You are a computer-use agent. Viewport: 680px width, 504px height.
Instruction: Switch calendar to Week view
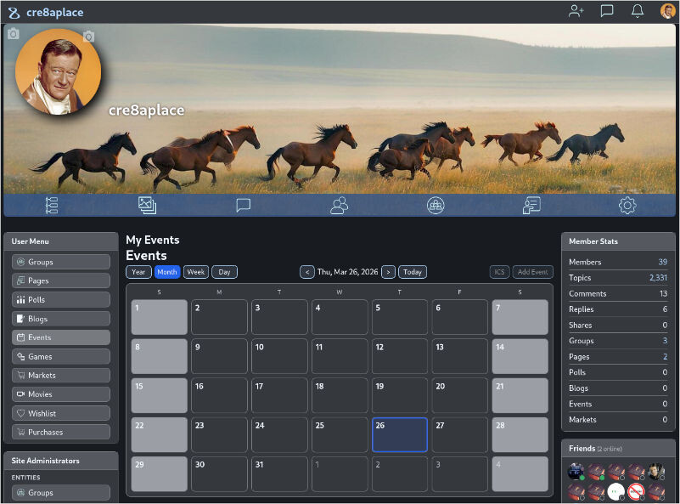pyautogui.click(x=196, y=272)
